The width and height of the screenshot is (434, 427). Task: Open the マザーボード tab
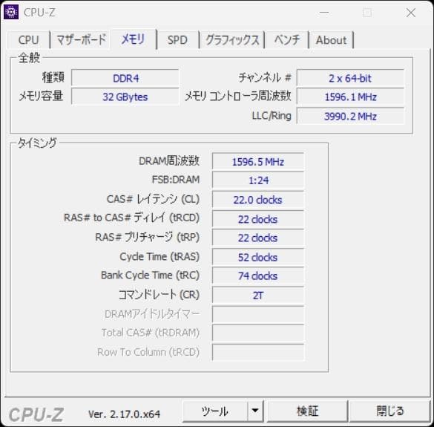click(x=82, y=39)
